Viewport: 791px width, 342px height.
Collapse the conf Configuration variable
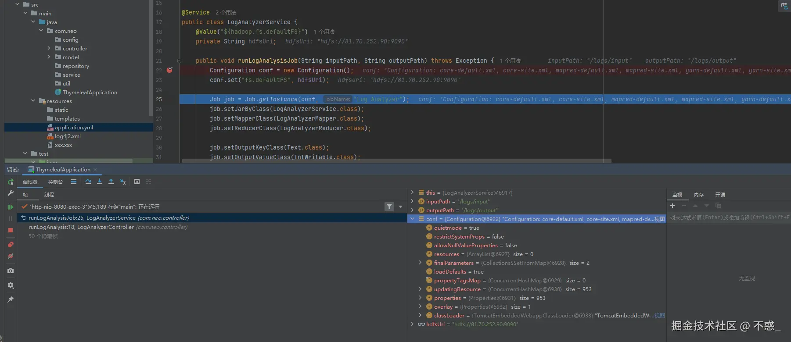412,219
